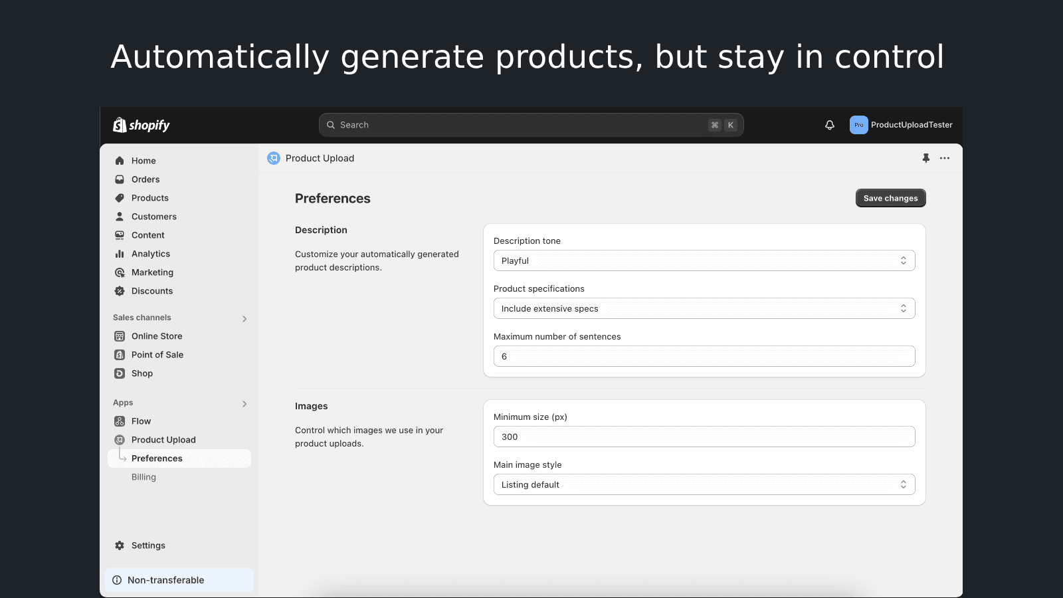1063x598 pixels.
Task: Go to Billing in the sidebar
Action: [144, 477]
